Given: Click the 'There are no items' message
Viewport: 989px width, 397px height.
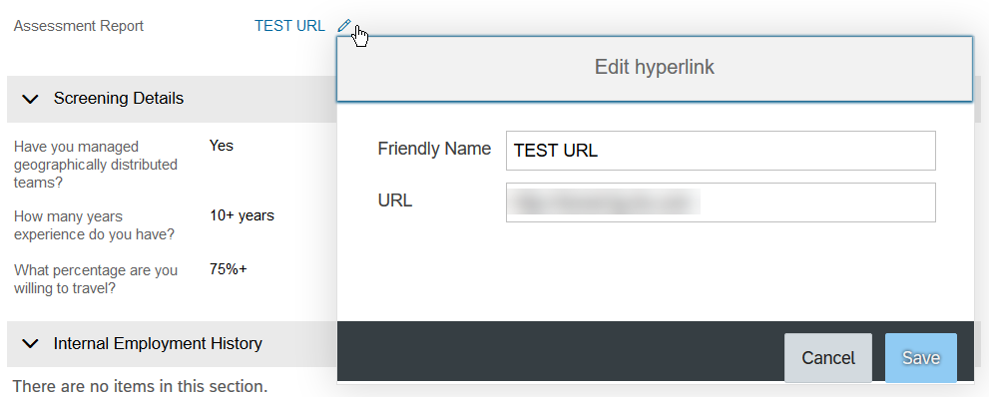Looking at the screenshot, I should (x=140, y=386).
